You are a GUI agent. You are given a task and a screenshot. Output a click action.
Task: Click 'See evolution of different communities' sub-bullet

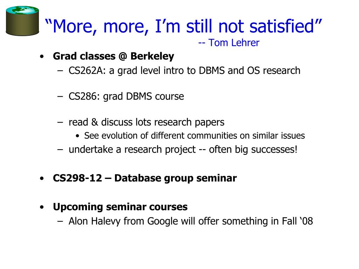tap(194, 136)
